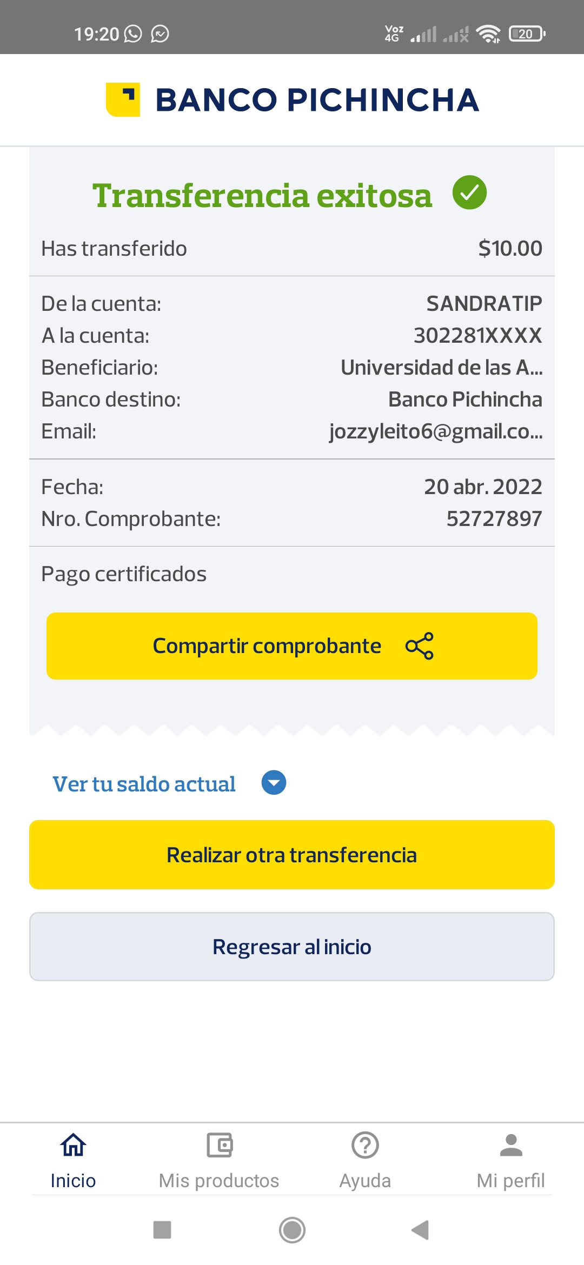This screenshot has height=1265, width=584.
Task: Click 'Realizar otra transferencia' button
Action: (292, 855)
